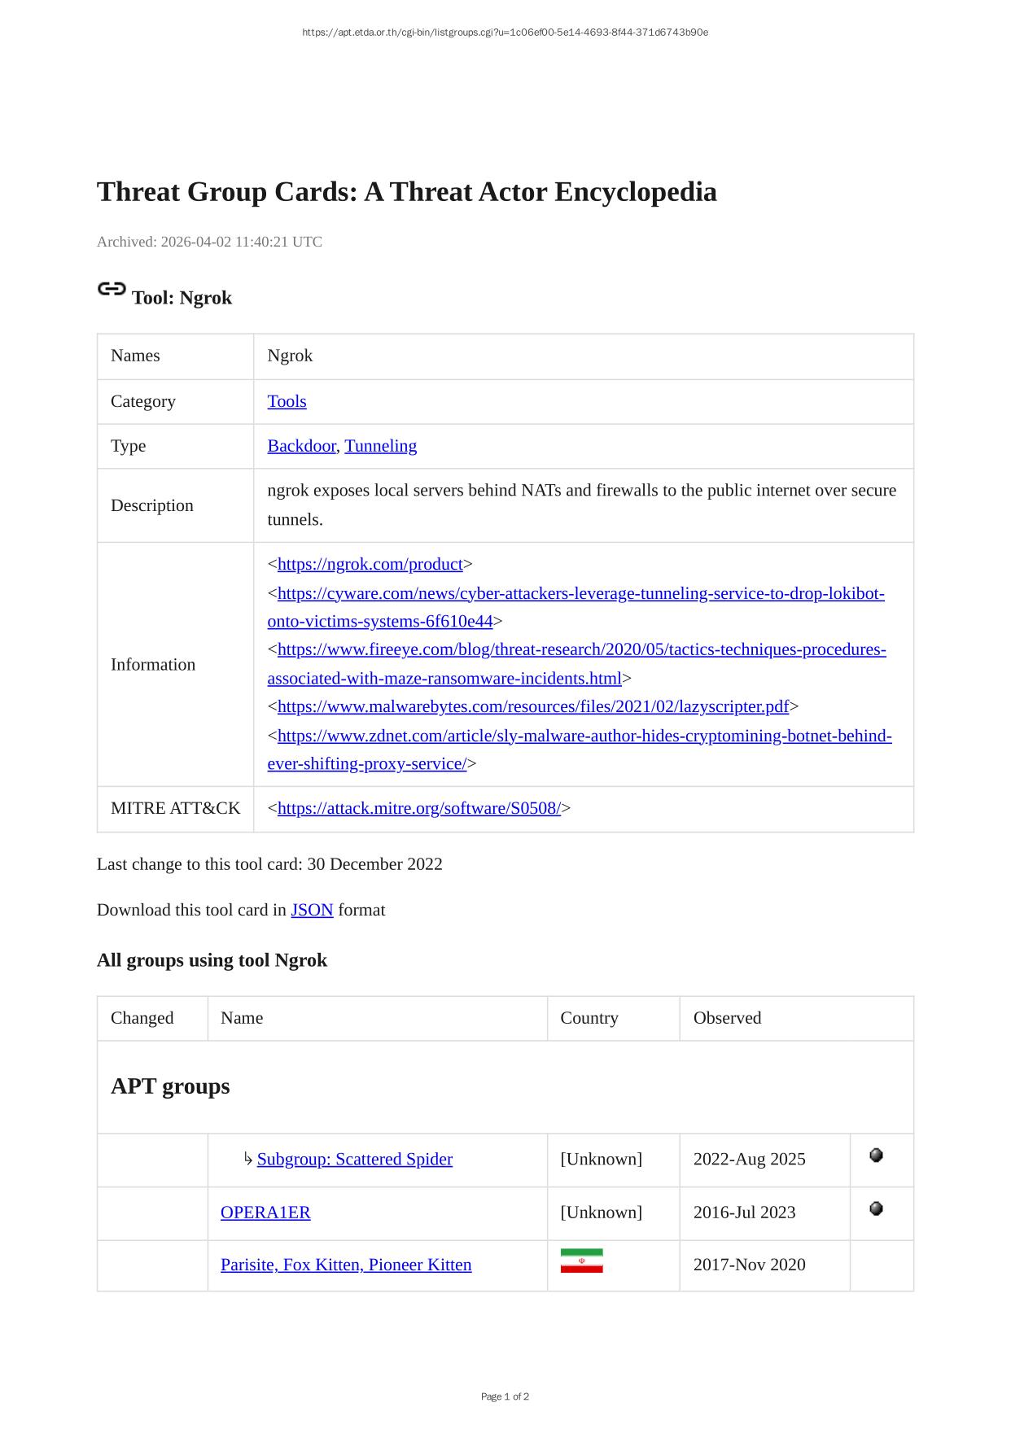The width and height of the screenshot is (1011, 1429).
Task: Open the Subgroup: Scattered Spider link
Action: coord(354,1159)
